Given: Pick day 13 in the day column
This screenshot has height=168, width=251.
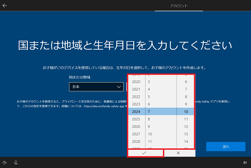Looking at the screenshot, I should (186, 134).
